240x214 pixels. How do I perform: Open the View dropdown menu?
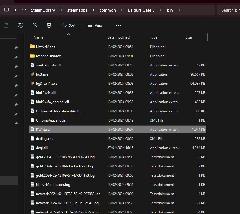point(97,25)
